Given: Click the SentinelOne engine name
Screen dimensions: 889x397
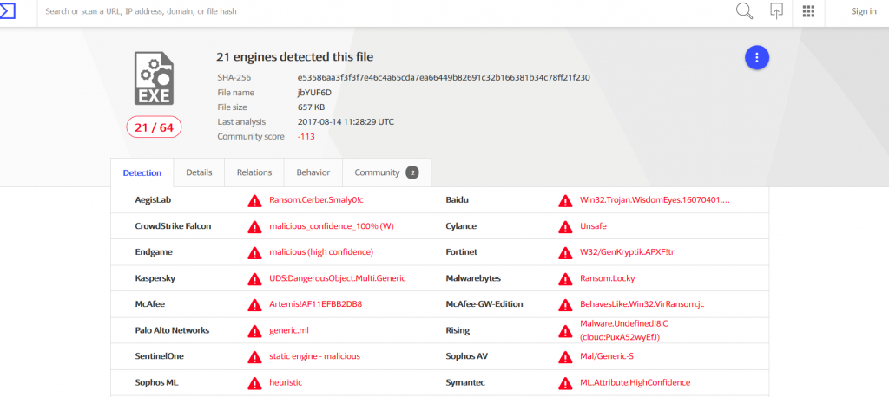Looking at the screenshot, I should pos(160,356).
